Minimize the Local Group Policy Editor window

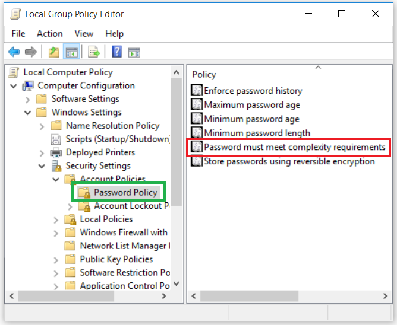click(x=308, y=14)
